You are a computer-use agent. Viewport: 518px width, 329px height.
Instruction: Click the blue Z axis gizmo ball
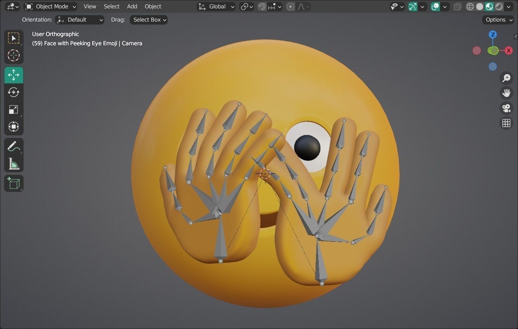coord(493,34)
